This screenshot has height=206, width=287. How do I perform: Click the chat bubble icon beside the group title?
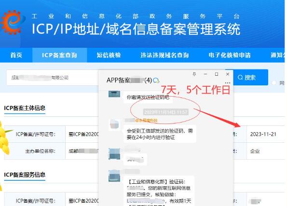click(x=156, y=80)
